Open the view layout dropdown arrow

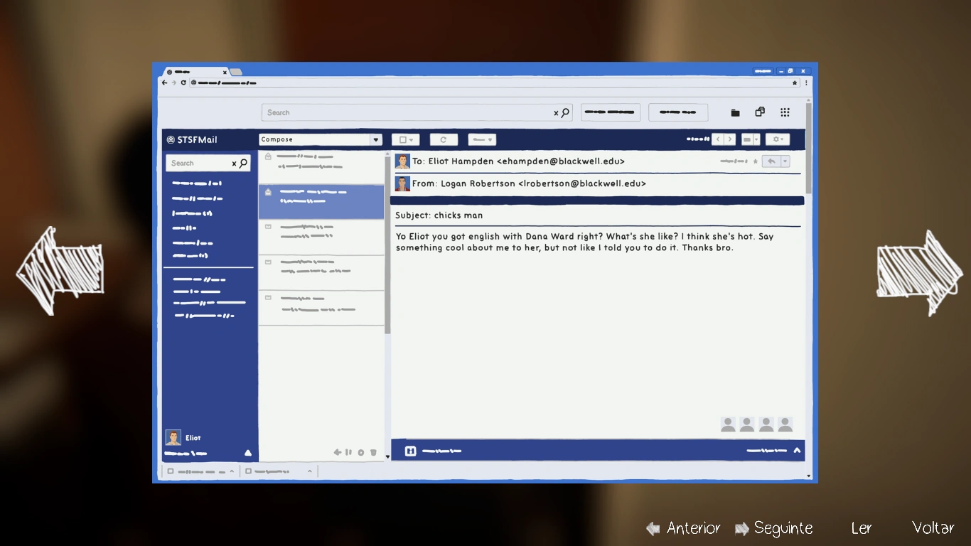756,140
